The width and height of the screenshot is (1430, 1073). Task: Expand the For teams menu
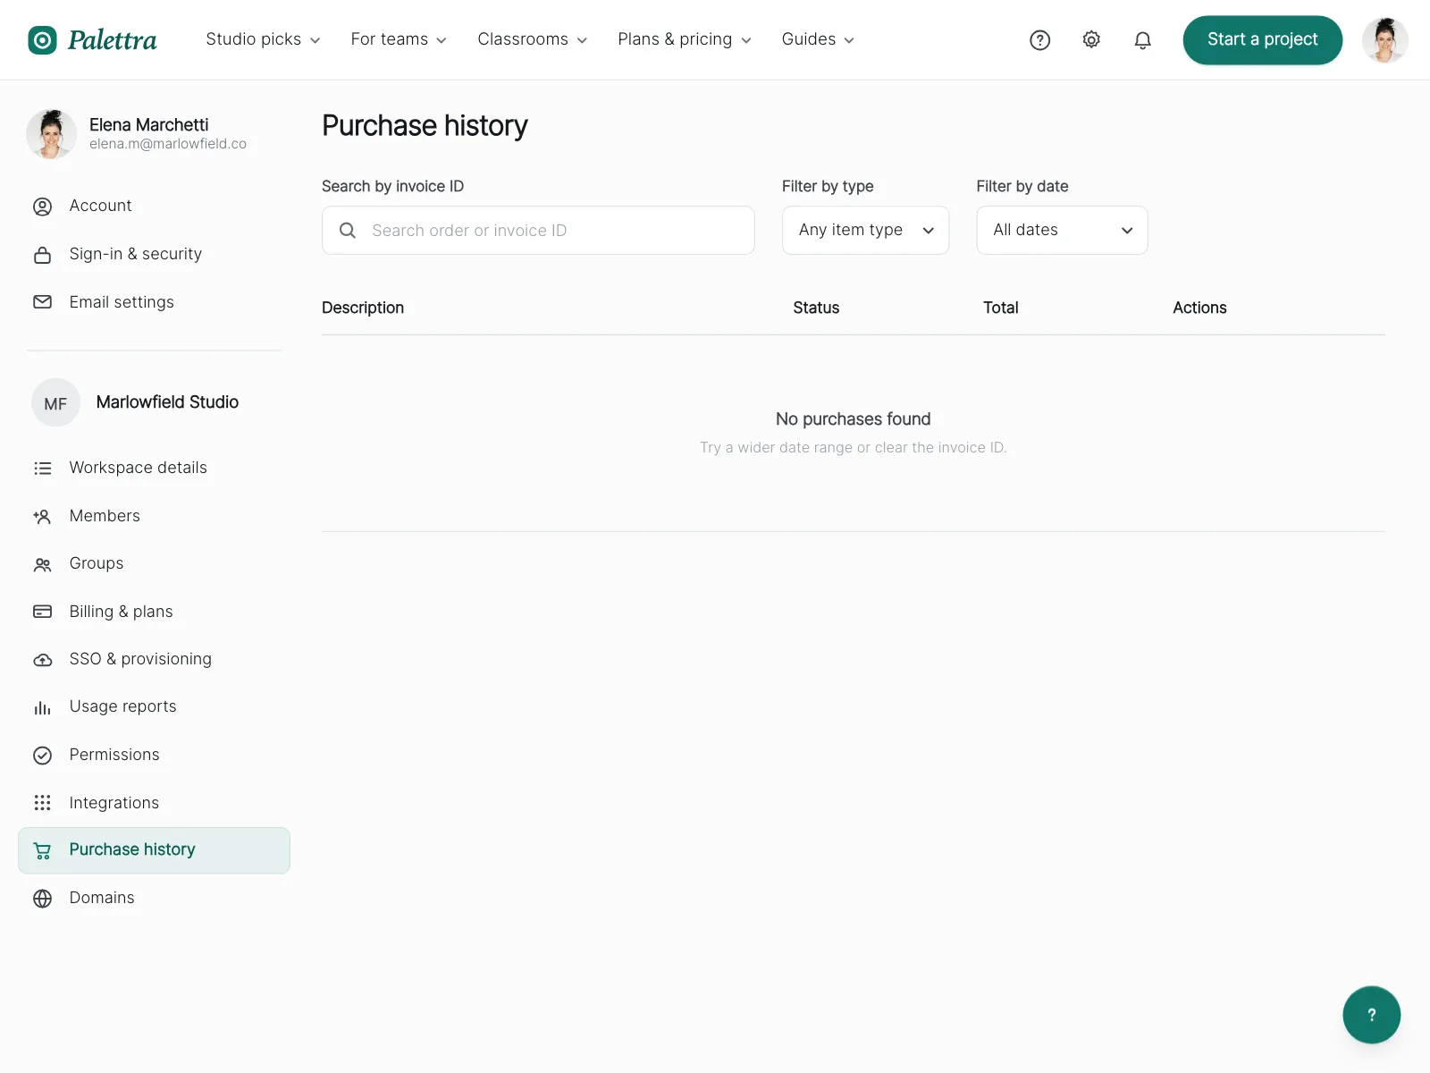(399, 39)
